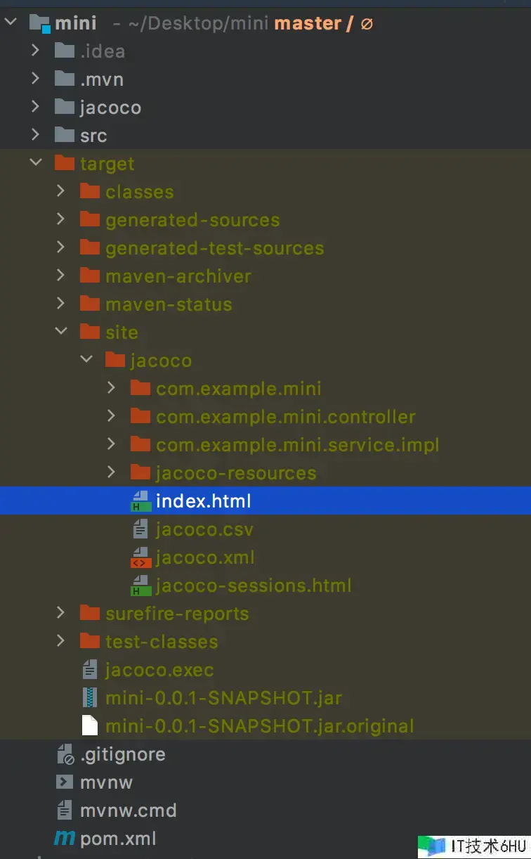Click the jacoco-sessions.html file icon
Image resolution: width=531 pixels, height=859 pixels.
[141, 586]
